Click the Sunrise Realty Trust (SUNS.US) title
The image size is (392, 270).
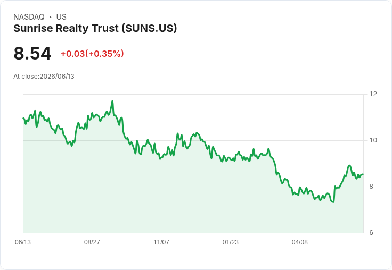pos(95,29)
